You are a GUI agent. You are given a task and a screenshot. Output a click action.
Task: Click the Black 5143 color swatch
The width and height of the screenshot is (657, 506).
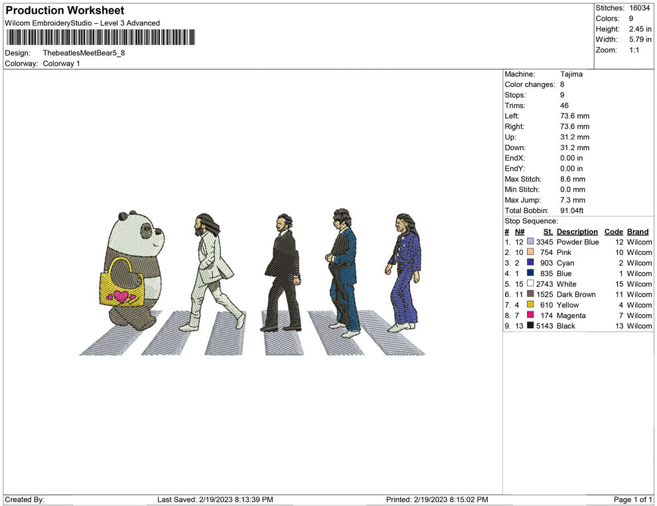(530, 325)
